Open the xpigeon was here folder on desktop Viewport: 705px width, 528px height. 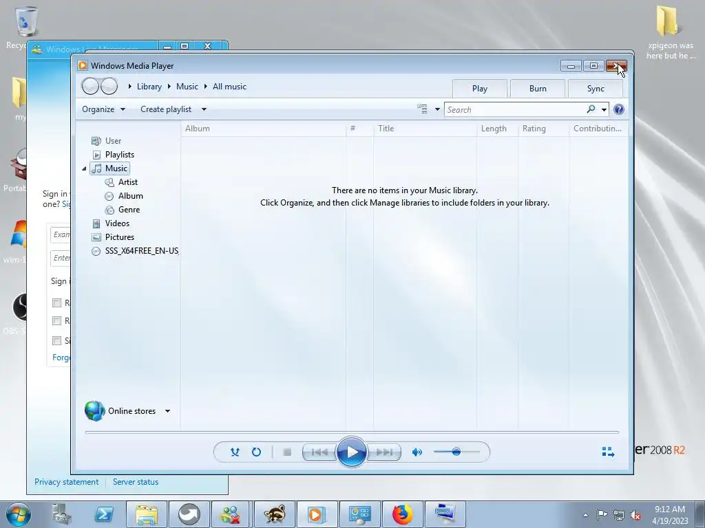pyautogui.click(x=669, y=32)
